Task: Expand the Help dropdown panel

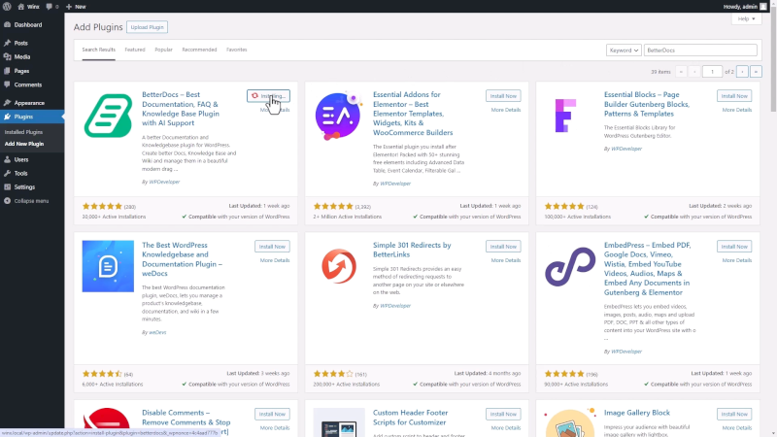Action: (x=746, y=18)
